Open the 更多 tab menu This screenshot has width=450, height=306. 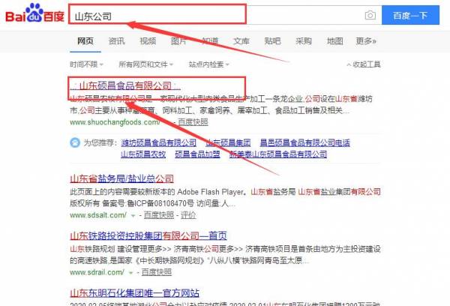click(x=366, y=41)
